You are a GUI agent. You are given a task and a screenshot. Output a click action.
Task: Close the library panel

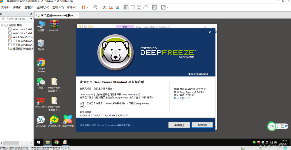(31, 14)
